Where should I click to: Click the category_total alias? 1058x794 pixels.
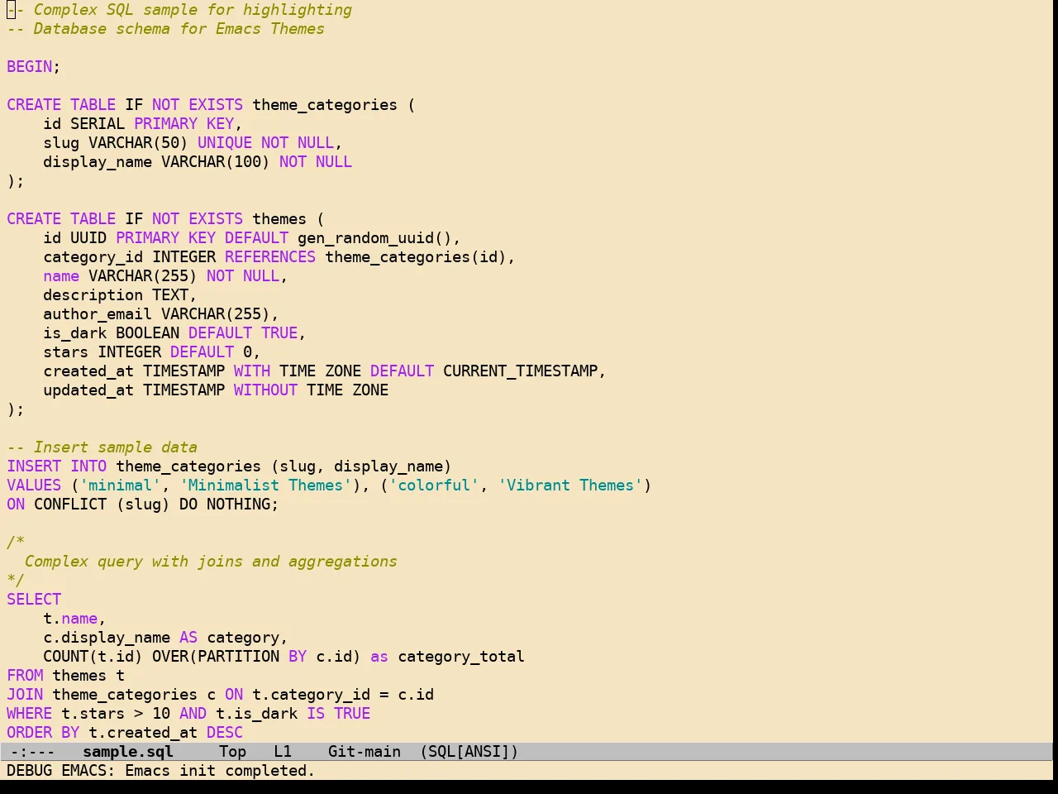[x=461, y=657]
